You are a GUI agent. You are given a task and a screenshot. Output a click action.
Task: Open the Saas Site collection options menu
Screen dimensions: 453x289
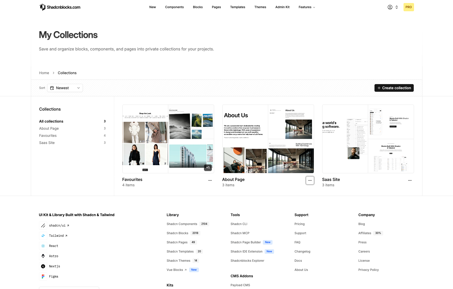[x=410, y=180]
